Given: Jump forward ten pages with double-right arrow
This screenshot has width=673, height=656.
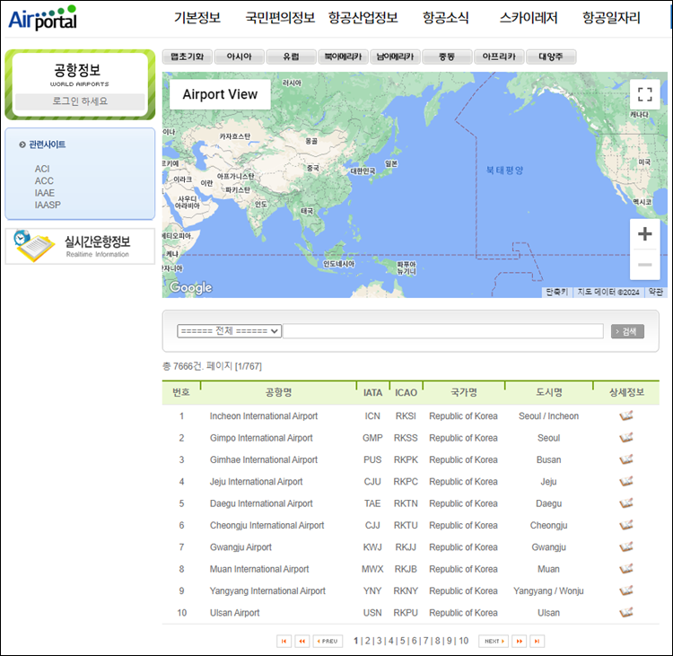Looking at the screenshot, I should coord(519,641).
